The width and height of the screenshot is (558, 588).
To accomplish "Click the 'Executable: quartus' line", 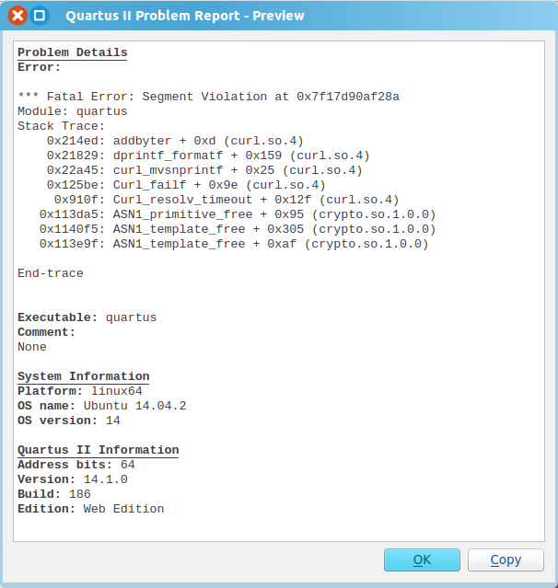I will (x=87, y=317).
